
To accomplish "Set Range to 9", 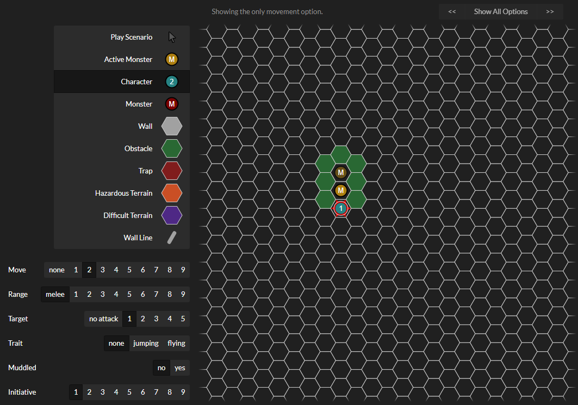I will pyautogui.click(x=183, y=295).
